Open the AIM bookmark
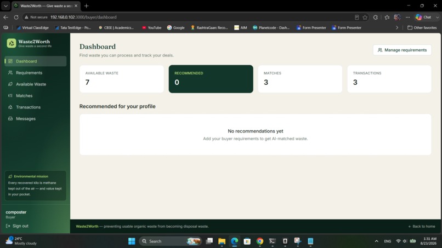This screenshot has width=442, height=248. [x=241, y=27]
